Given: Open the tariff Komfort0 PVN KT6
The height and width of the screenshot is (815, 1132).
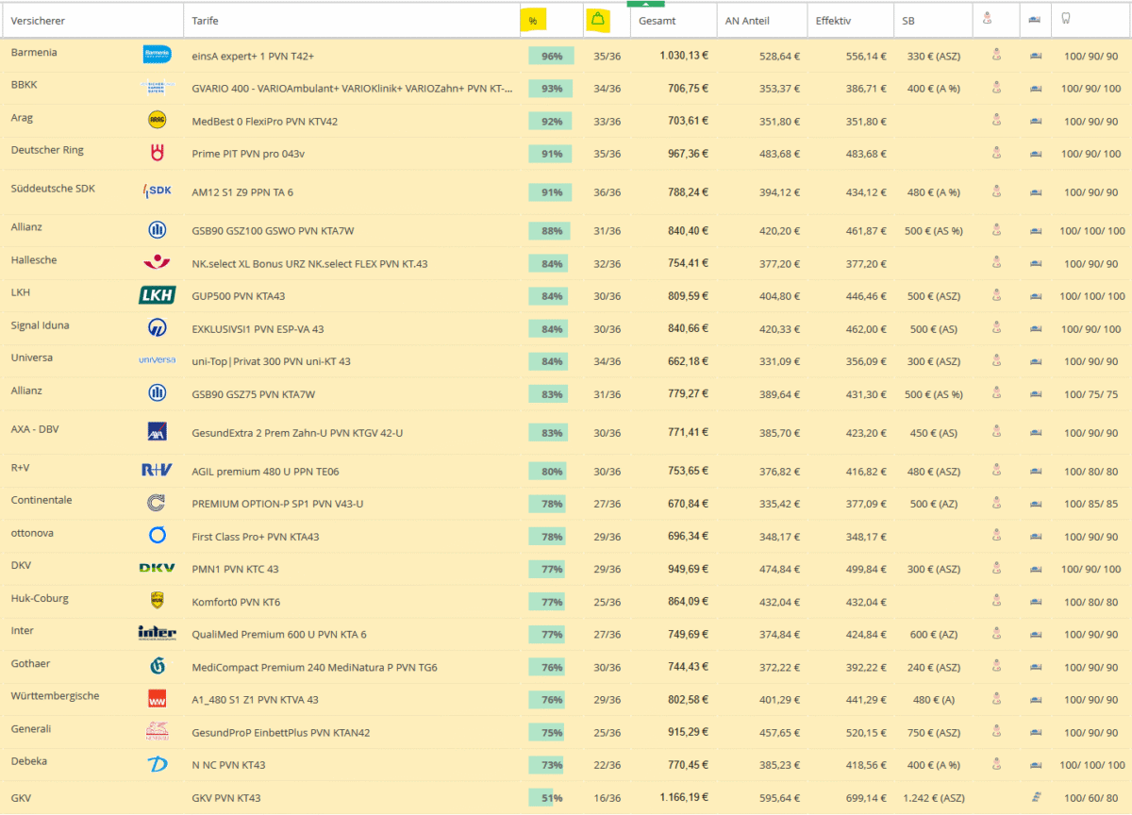Looking at the screenshot, I should [x=234, y=602].
